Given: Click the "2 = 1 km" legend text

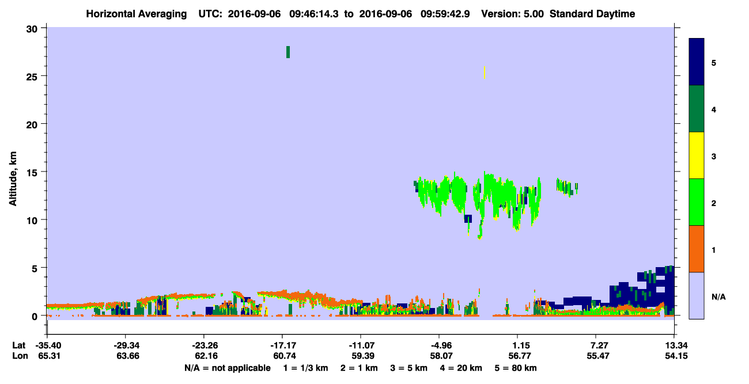Looking at the screenshot, I should pyautogui.click(x=359, y=368).
